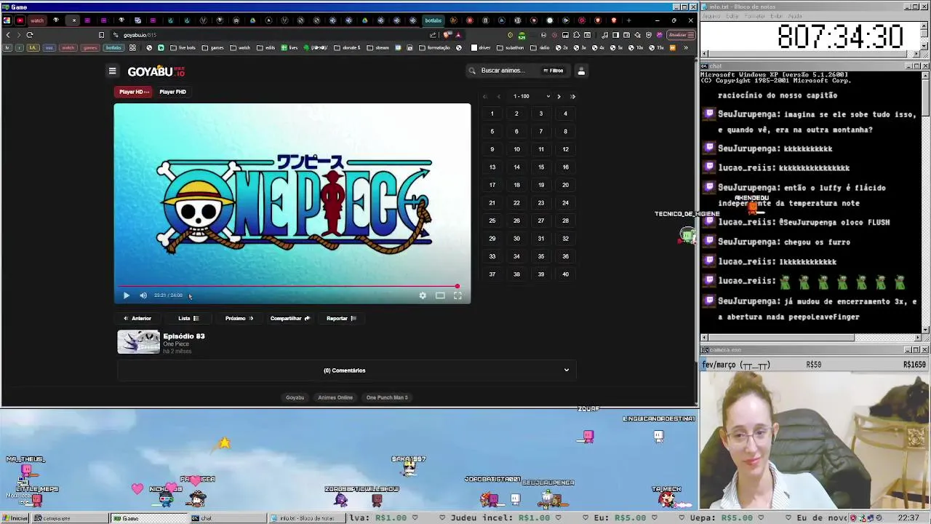Go to the Próximo episode
Screen dimensions: 931x524
239,318
